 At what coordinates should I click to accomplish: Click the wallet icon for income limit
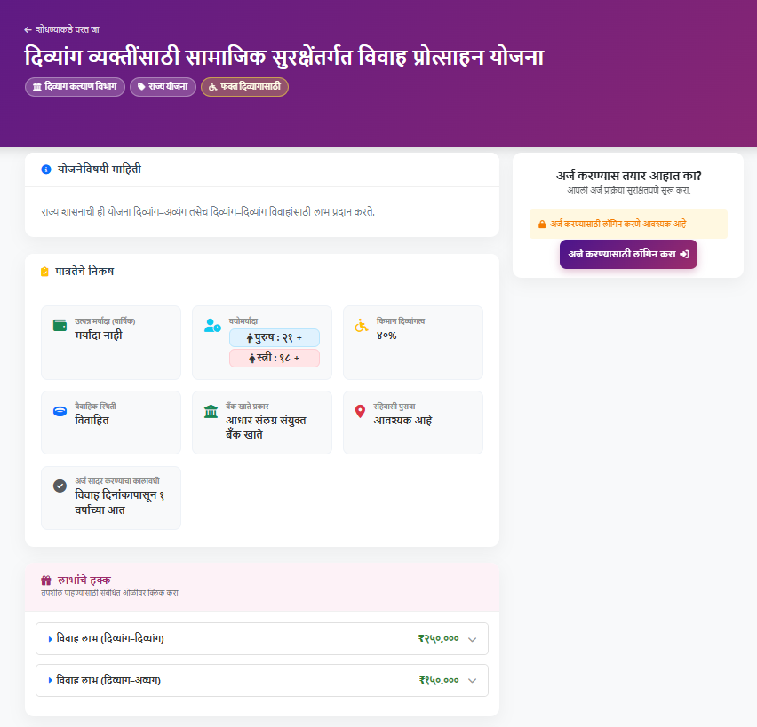coord(60,325)
